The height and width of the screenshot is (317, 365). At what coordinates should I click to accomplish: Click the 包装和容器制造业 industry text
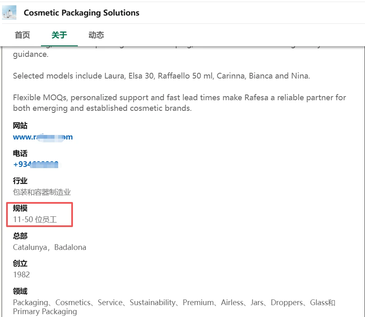(x=42, y=192)
